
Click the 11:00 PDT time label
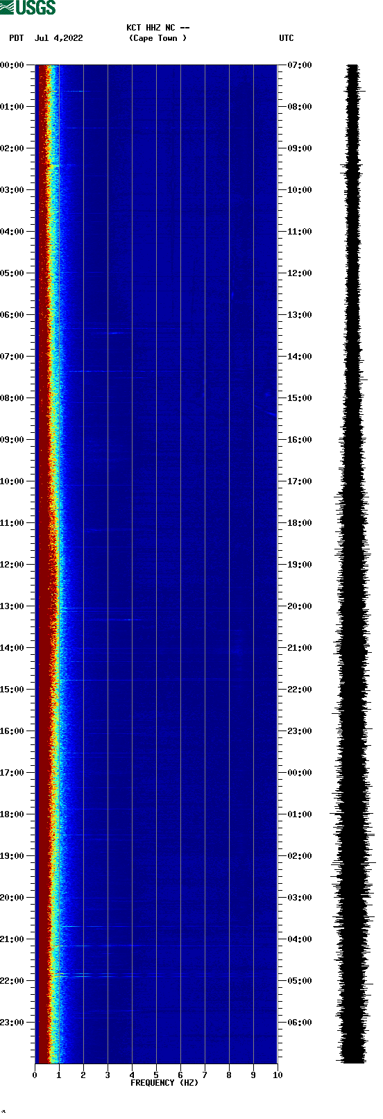click(x=12, y=523)
